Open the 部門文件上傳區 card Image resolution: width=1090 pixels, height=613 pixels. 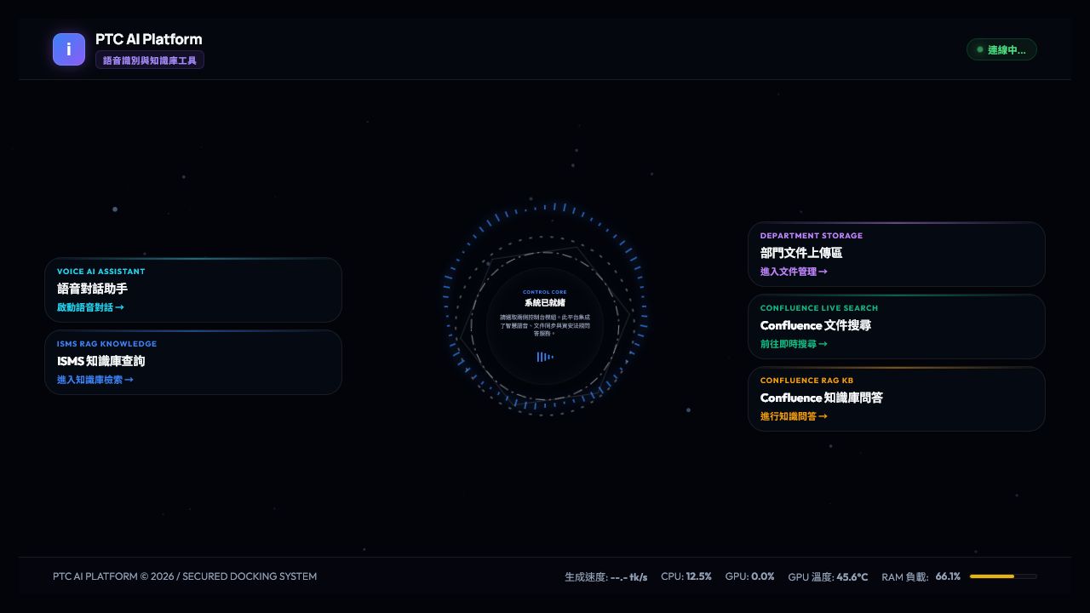coord(897,255)
